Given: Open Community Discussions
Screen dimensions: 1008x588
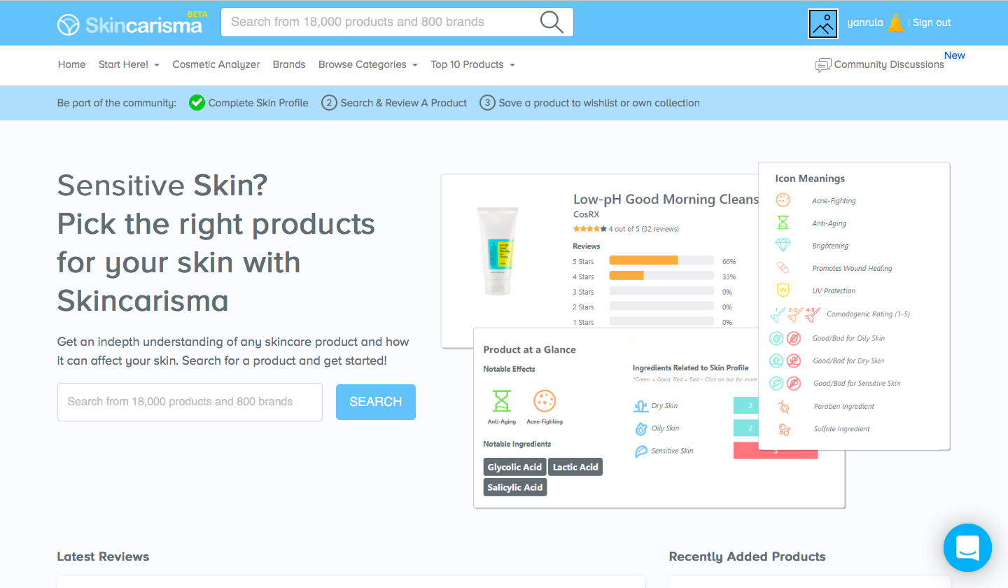Looking at the screenshot, I should click(x=889, y=64).
